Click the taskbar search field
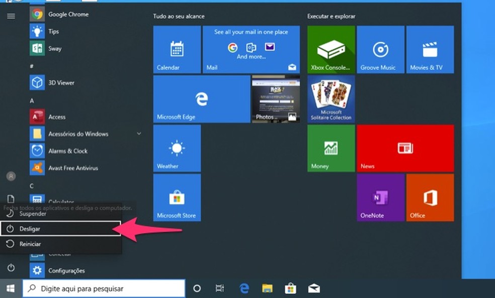The width and height of the screenshot is (495, 298). pos(101,288)
